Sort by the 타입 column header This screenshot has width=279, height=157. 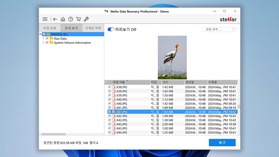156,82
